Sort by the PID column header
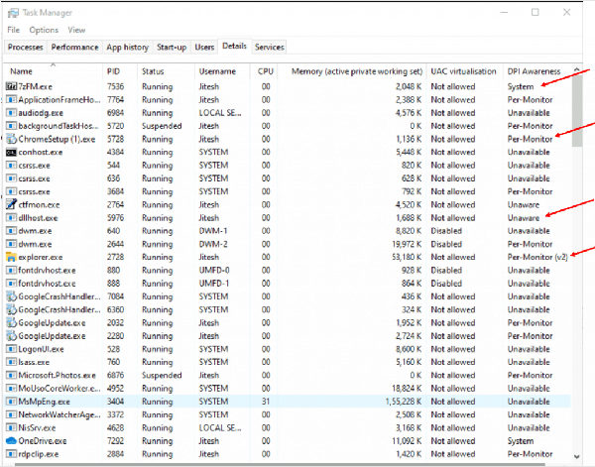The height and width of the screenshot is (467, 595). pos(114,72)
